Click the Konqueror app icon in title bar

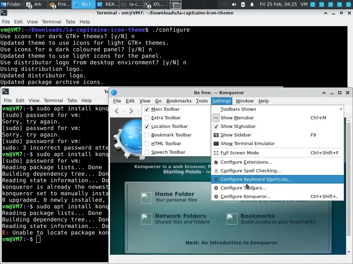pos(114,92)
